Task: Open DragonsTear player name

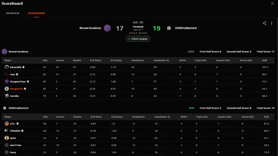Action: (x=18, y=81)
